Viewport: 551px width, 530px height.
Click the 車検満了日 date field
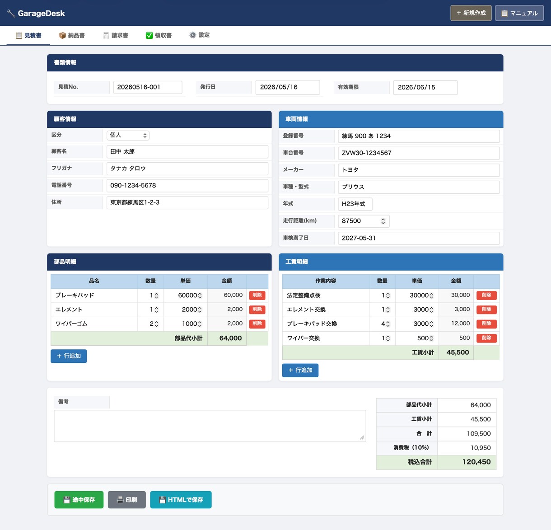(x=419, y=238)
